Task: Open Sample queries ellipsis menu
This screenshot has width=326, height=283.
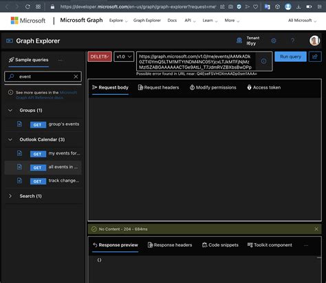Action: tap(60, 60)
